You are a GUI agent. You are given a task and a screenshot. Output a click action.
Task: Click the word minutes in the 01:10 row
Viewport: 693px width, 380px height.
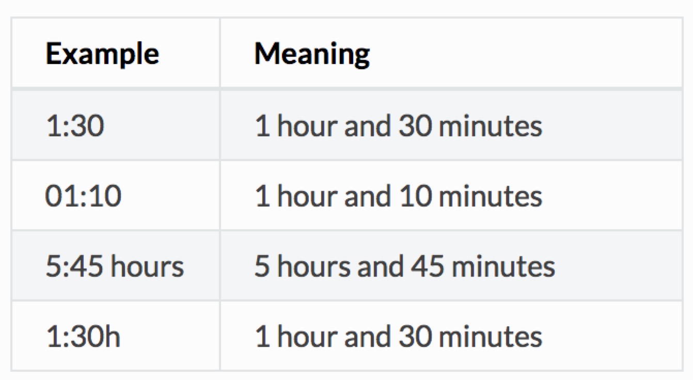tap(490, 196)
